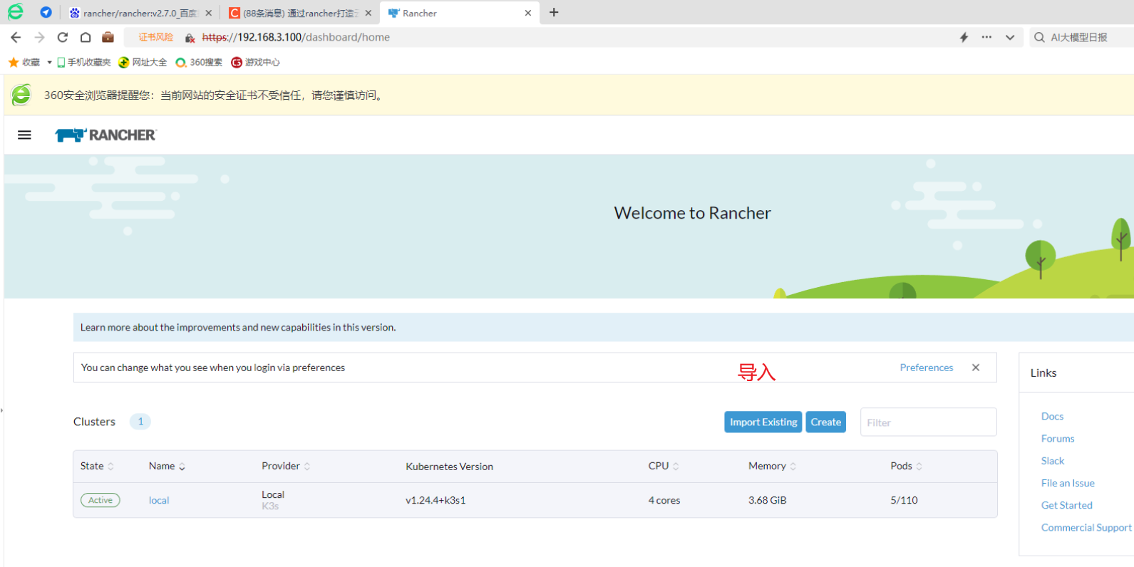Click the 4 cores CPU cell

coord(664,500)
